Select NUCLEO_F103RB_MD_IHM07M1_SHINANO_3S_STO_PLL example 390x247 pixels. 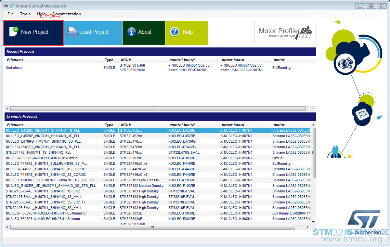158,186
